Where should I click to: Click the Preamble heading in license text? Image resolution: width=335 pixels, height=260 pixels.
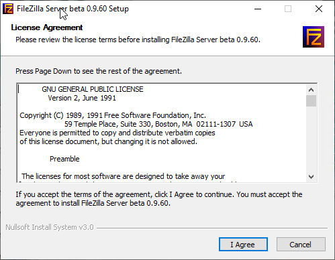(64, 159)
